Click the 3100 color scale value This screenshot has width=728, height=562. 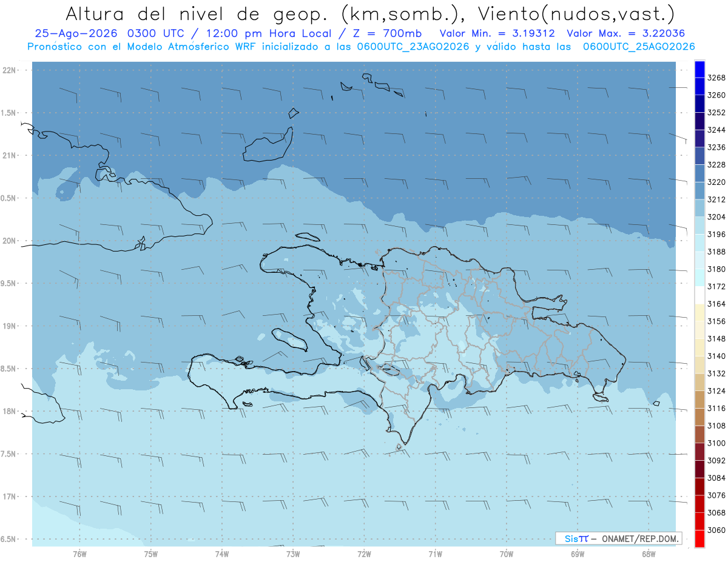pyautogui.click(x=716, y=443)
